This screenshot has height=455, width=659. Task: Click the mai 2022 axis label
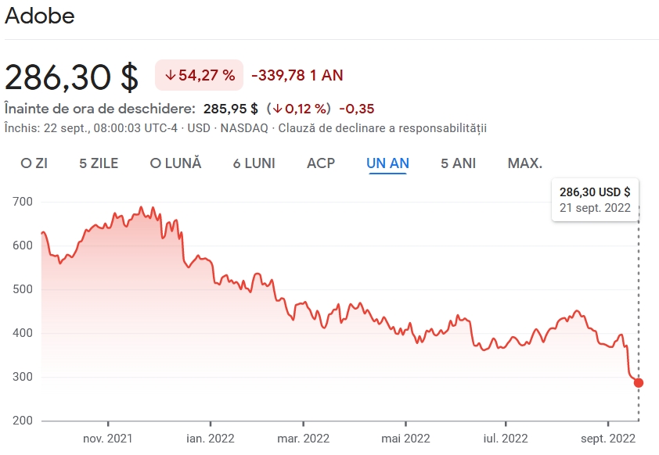pyautogui.click(x=405, y=438)
